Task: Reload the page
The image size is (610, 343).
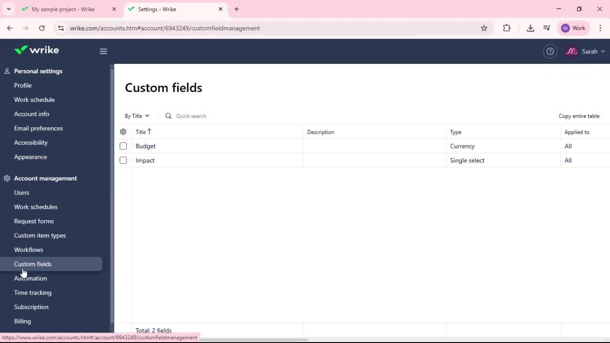Action: (42, 28)
